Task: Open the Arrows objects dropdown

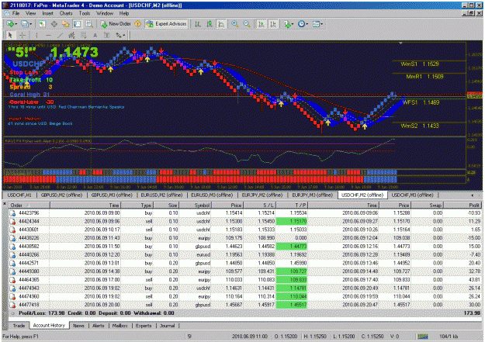Action: (x=120, y=35)
